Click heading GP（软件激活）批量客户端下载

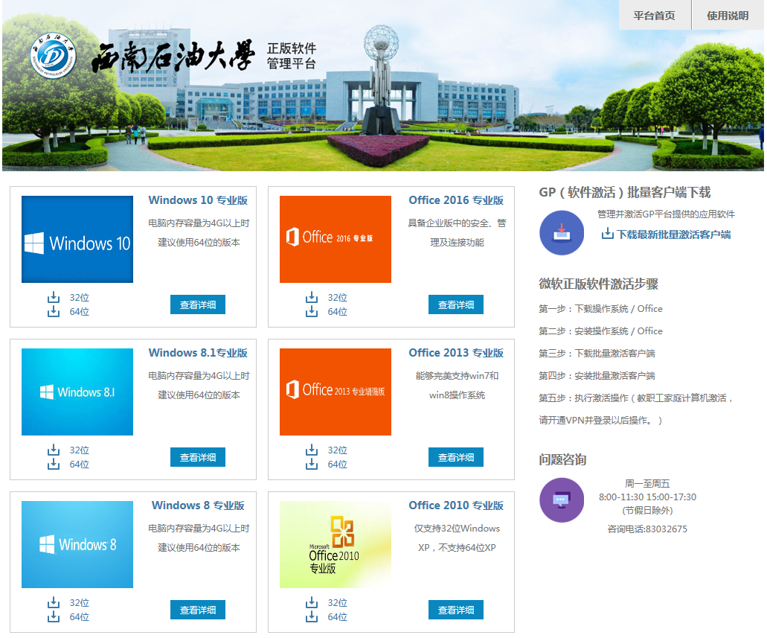pyautogui.click(x=625, y=193)
